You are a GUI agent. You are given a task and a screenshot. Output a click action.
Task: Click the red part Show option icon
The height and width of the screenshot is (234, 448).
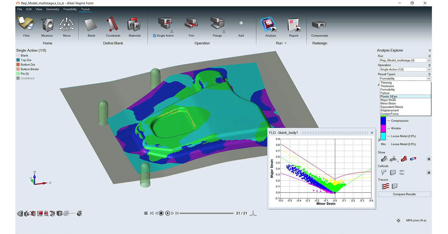[x=404, y=159]
